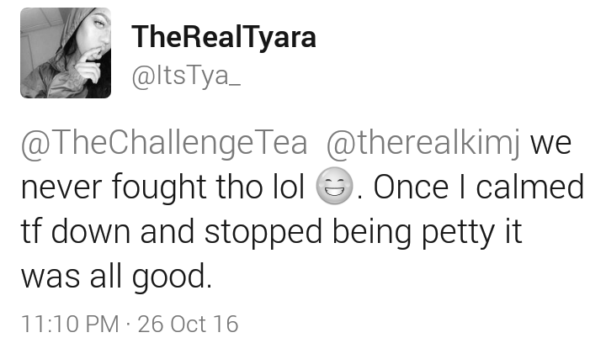Click the word "calmed" in the tweet
The height and width of the screenshot is (359, 606).
point(530,187)
